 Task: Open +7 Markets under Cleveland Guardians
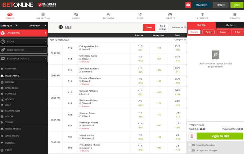[x=84, y=84]
